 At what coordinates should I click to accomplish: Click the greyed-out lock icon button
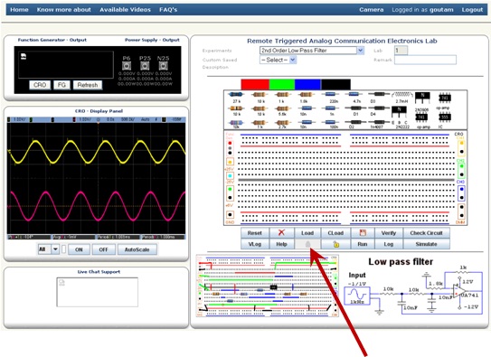pos(307,244)
